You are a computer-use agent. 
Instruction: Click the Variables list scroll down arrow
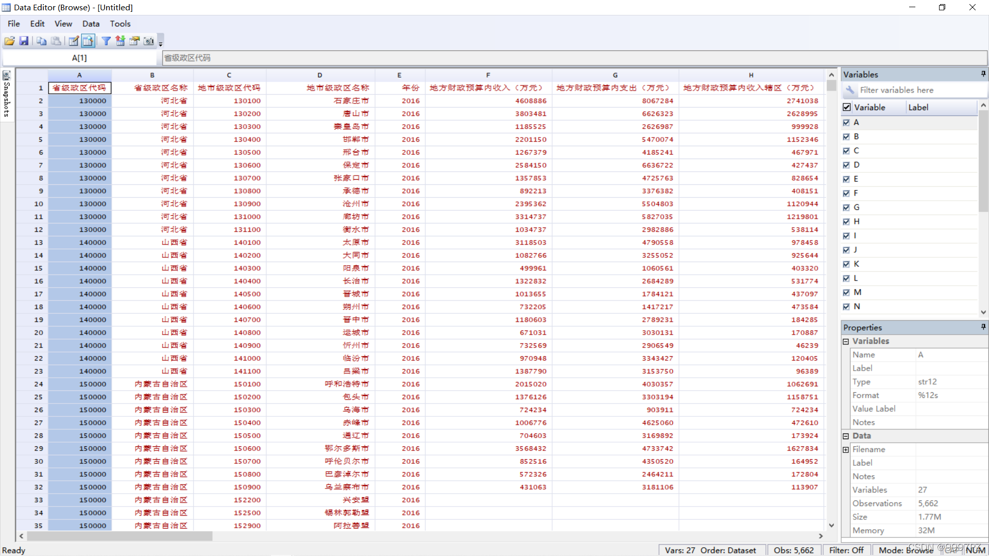(x=983, y=312)
